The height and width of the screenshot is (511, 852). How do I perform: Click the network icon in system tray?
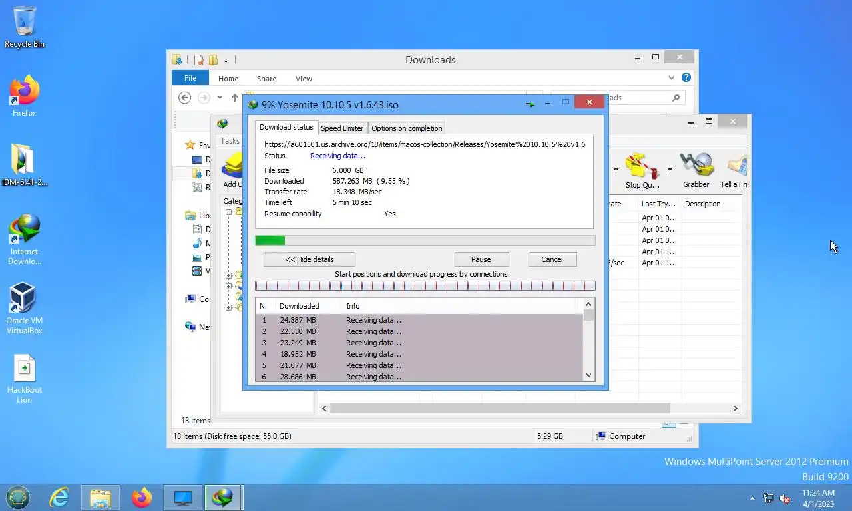tap(769, 498)
